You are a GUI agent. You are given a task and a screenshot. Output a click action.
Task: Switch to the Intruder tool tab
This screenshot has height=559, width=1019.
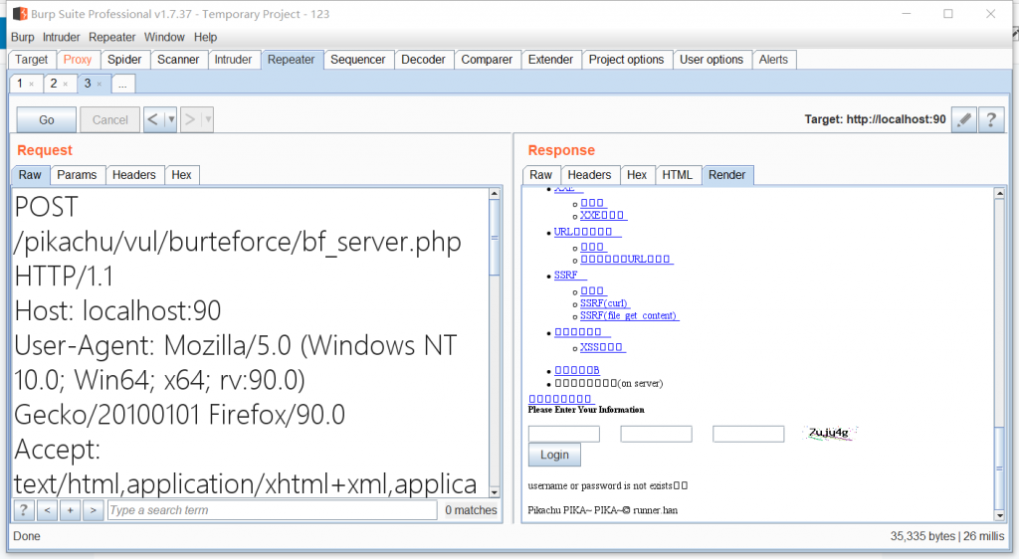coord(234,60)
